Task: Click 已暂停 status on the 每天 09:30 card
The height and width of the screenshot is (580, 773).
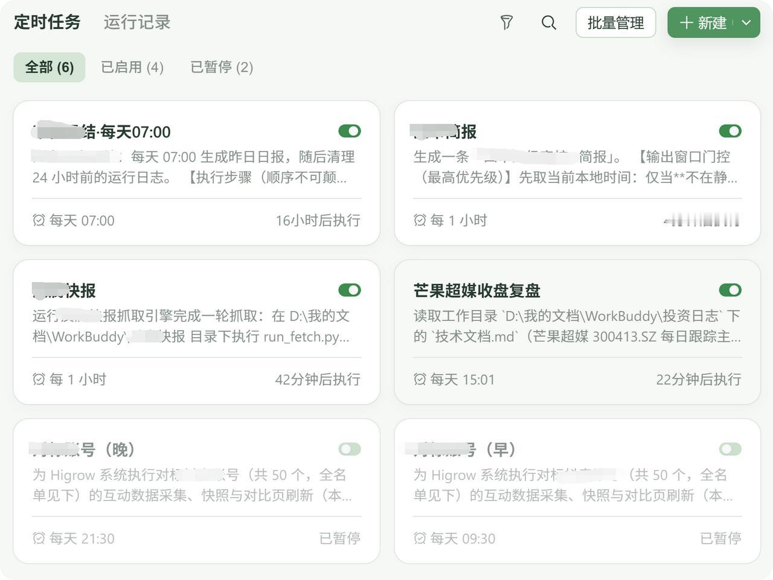Action: [720, 538]
